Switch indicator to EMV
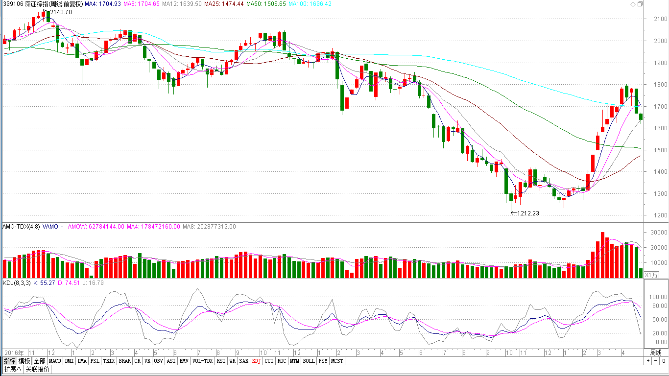The image size is (669, 376). click(x=184, y=361)
